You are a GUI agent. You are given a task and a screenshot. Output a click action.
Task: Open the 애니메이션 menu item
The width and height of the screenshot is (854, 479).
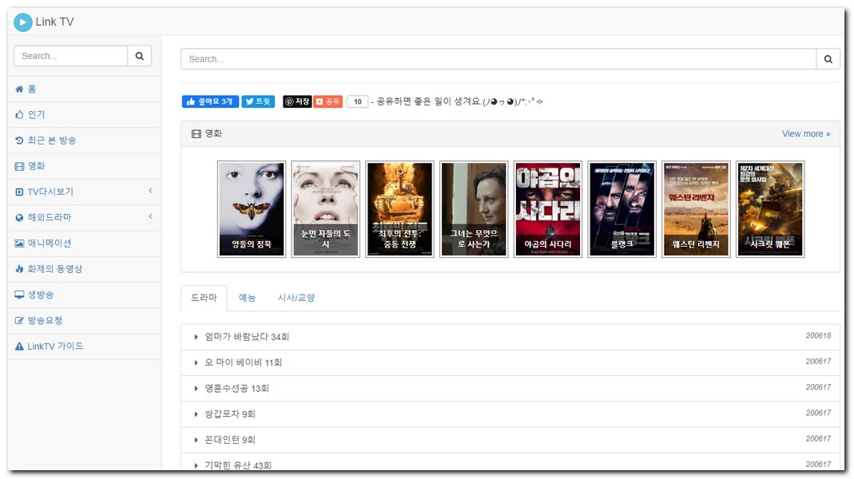click(85, 243)
